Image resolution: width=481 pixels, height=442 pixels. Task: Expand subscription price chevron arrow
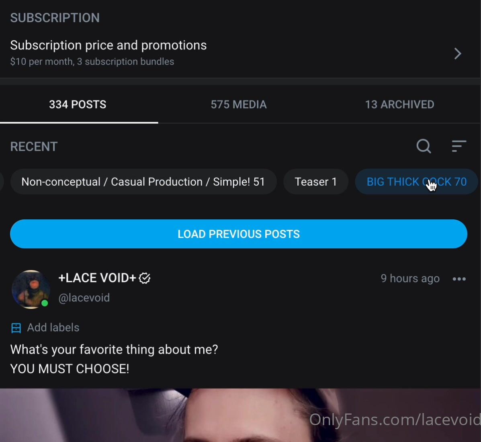(458, 53)
